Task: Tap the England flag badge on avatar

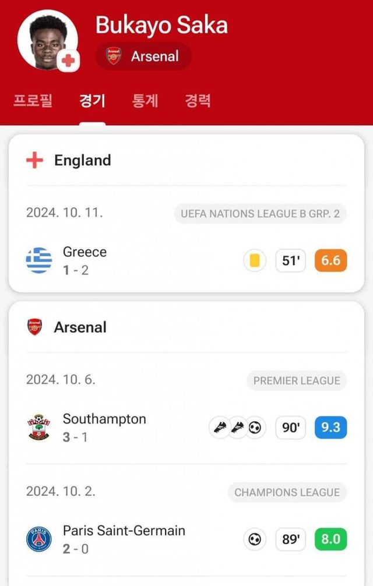Action: [69, 61]
